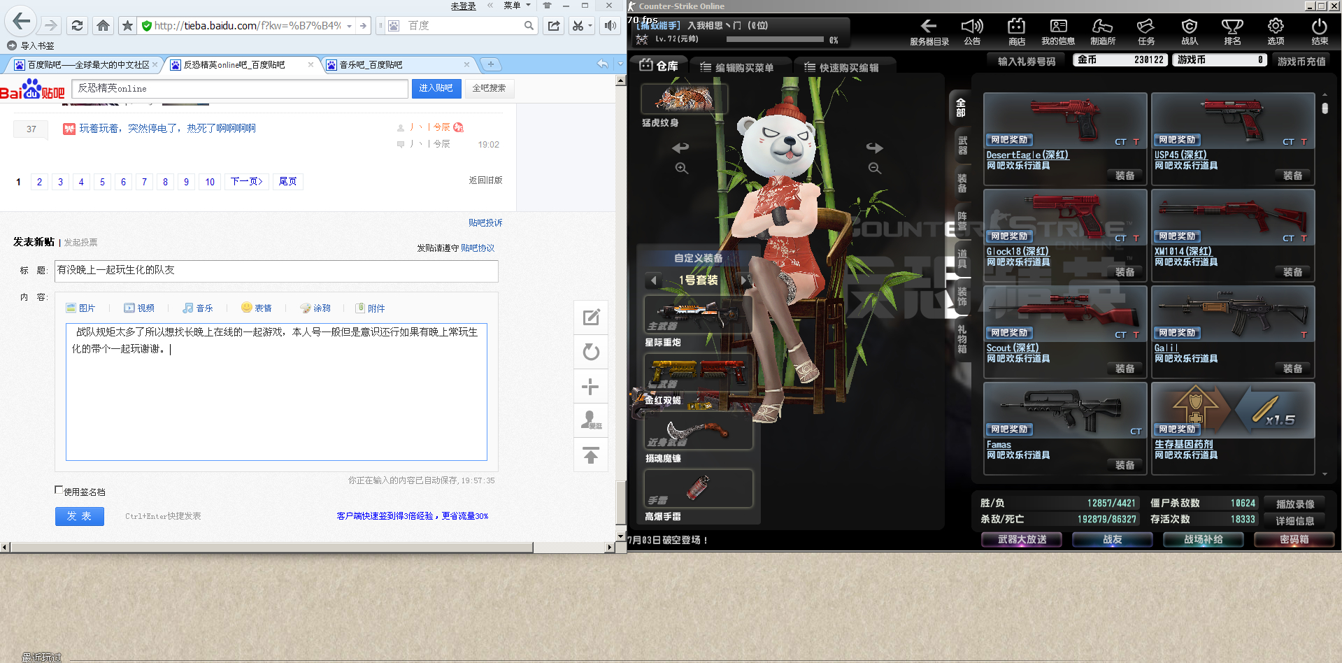
Task: Mute browser sound with speaker icon
Action: pyautogui.click(x=611, y=26)
